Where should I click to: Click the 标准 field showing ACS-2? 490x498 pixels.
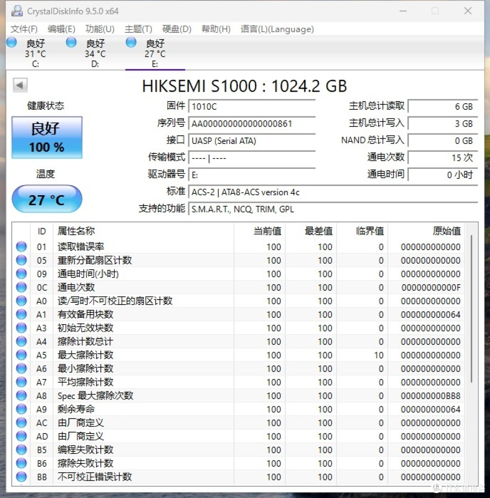[333, 192]
